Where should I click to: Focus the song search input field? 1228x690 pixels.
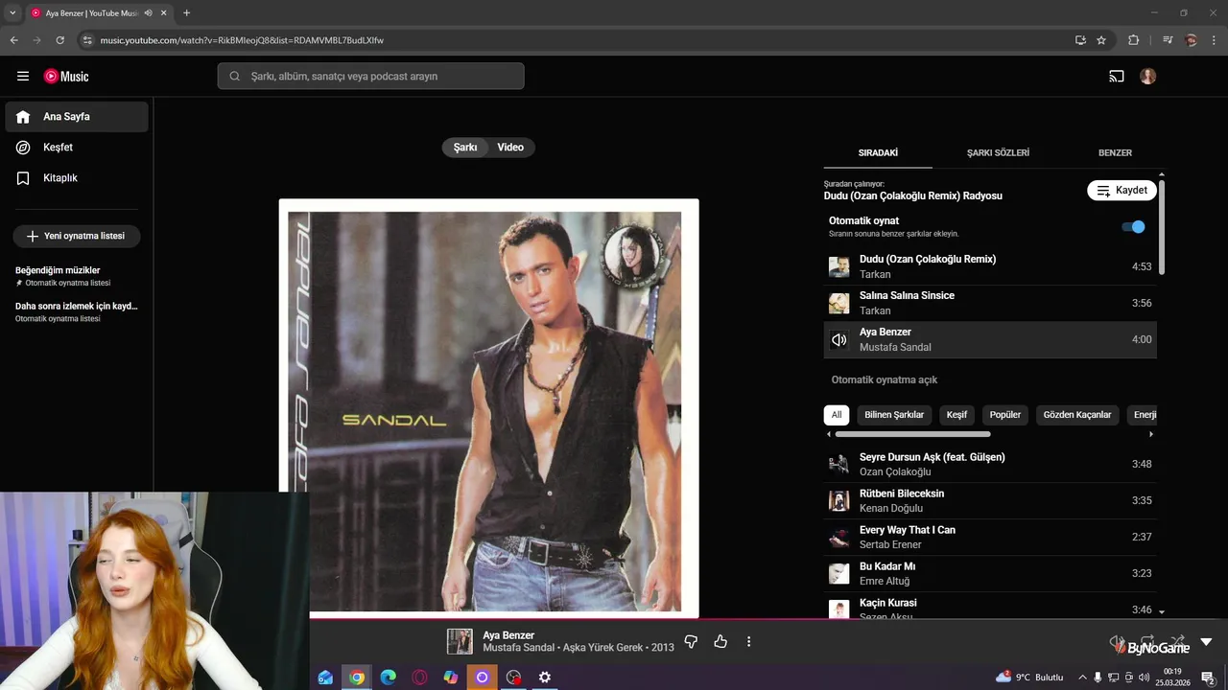click(x=370, y=77)
